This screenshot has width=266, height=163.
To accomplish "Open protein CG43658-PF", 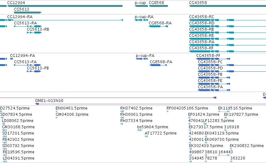I will [x=208, y=56].
